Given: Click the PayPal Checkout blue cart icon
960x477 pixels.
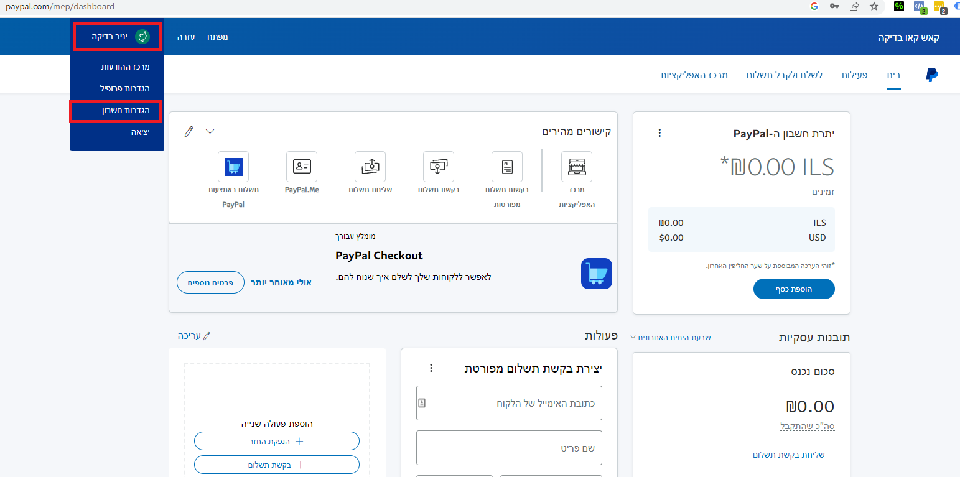Looking at the screenshot, I should [597, 274].
